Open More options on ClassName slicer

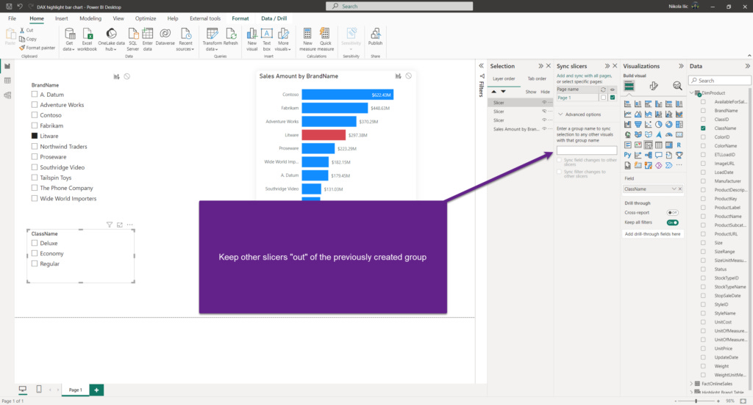129,225
